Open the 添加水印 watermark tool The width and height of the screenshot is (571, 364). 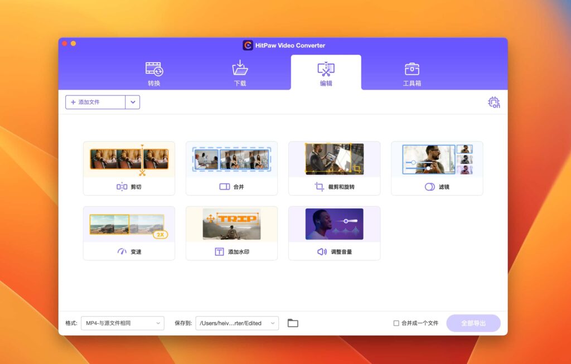click(x=231, y=232)
